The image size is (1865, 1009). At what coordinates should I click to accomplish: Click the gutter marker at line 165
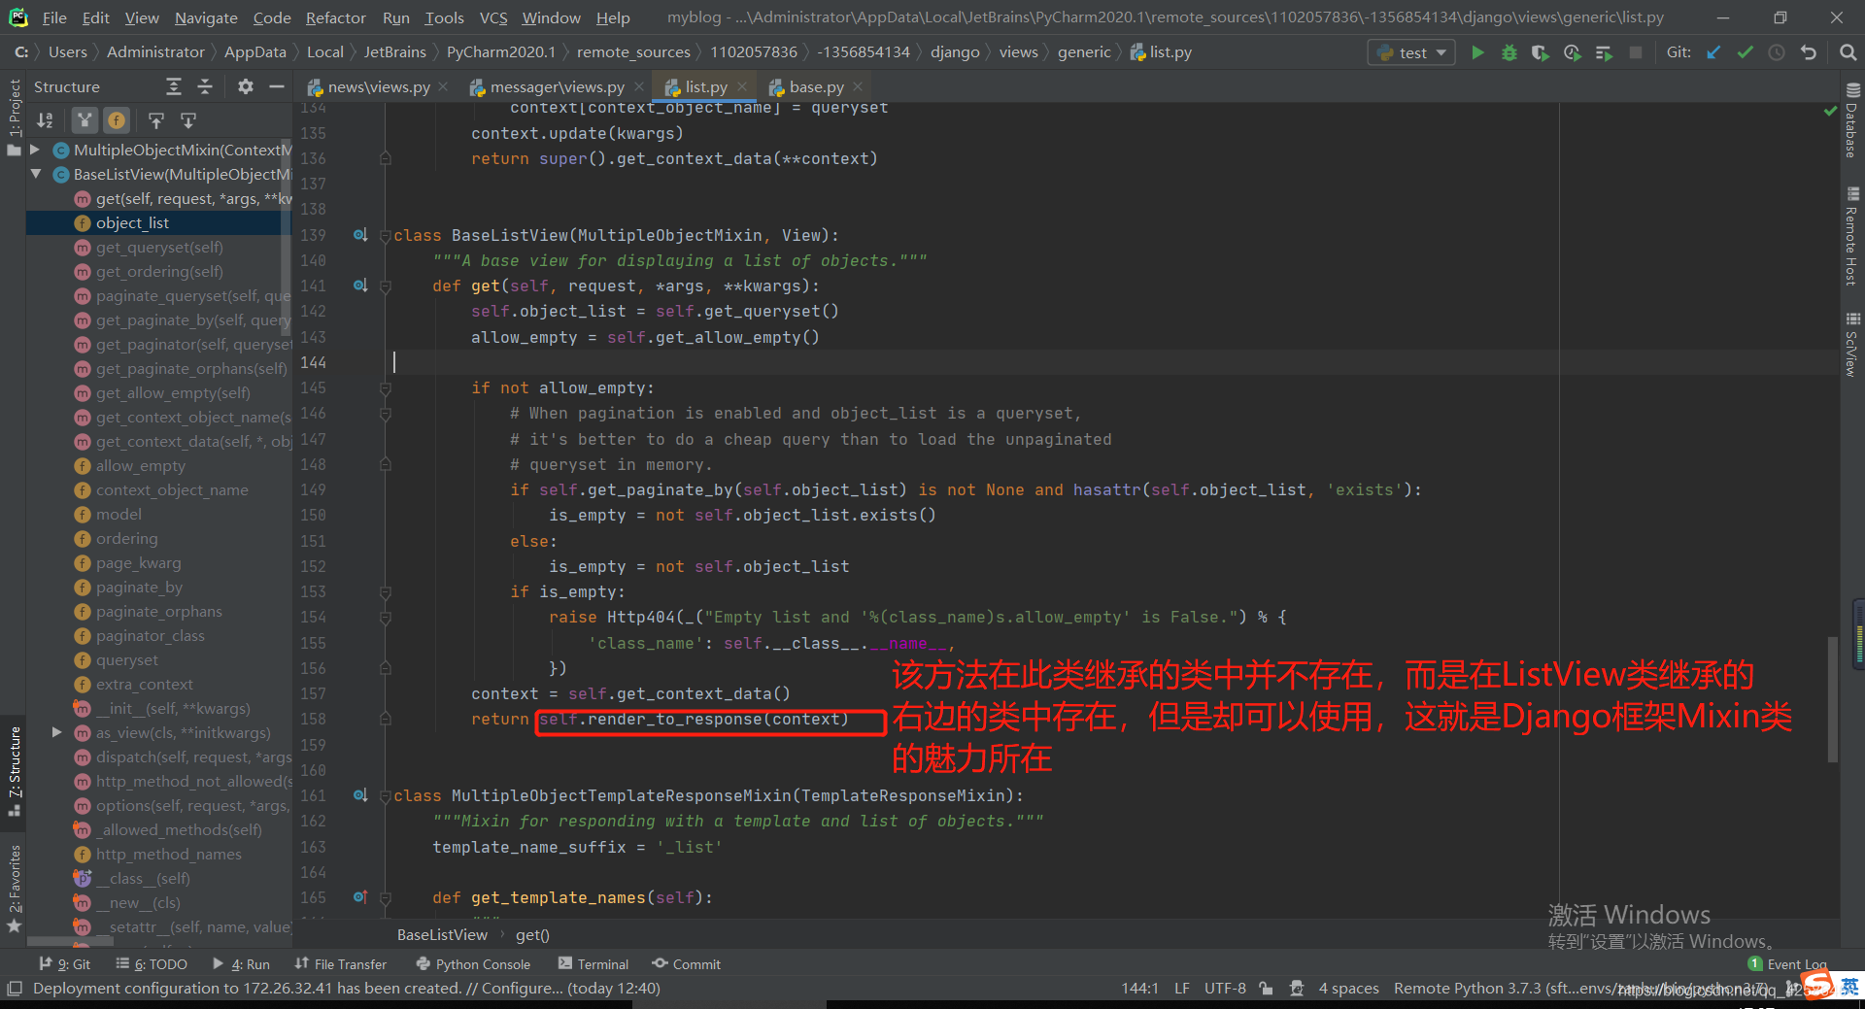[x=360, y=897]
